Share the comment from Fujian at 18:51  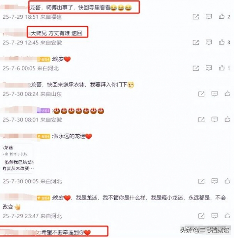pyautogui.click(x=195, y=17)
